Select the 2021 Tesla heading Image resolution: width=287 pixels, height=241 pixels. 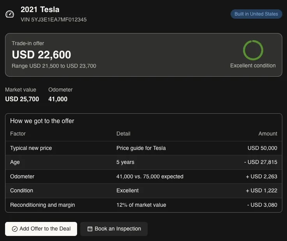[x=40, y=9]
